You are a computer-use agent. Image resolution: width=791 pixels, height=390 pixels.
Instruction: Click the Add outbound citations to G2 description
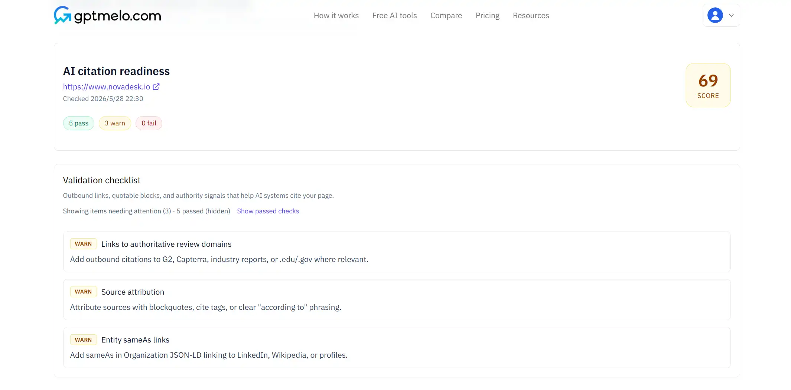coord(219,259)
